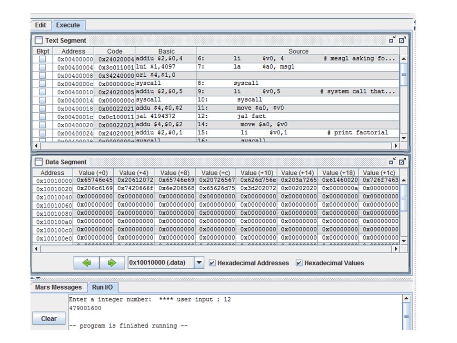Click Data Segment scroll up arrow
The height and width of the screenshot is (343, 457).
coord(404,180)
